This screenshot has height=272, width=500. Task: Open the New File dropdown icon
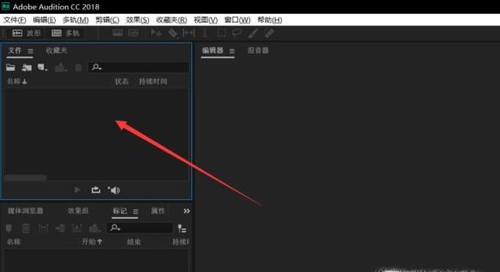pos(43,67)
